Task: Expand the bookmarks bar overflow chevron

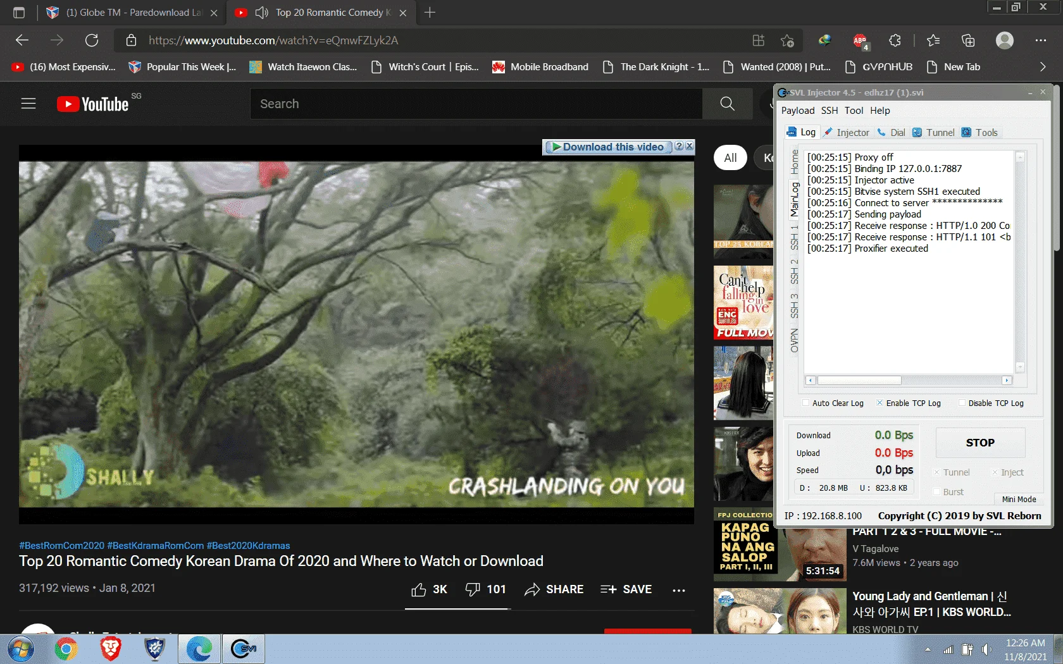Action: pos(1043,66)
